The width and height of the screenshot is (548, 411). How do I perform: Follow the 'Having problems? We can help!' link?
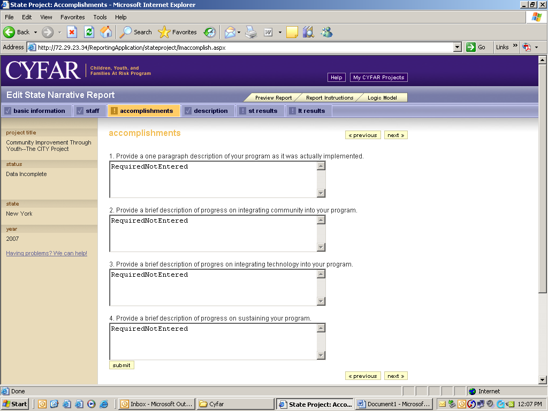(x=47, y=253)
